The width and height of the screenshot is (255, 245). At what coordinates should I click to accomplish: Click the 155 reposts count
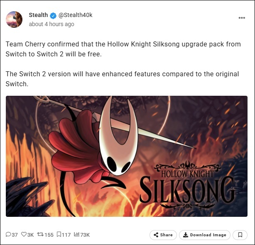[49, 235]
